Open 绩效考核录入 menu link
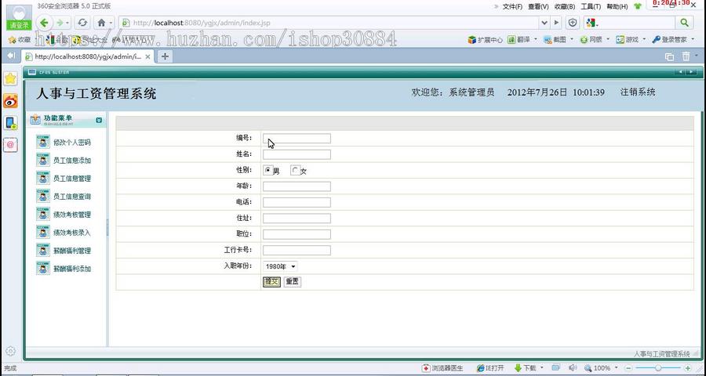The height and width of the screenshot is (376, 706). point(72,233)
